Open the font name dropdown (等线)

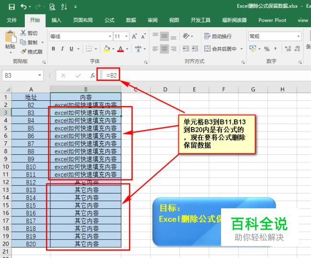(110, 36)
